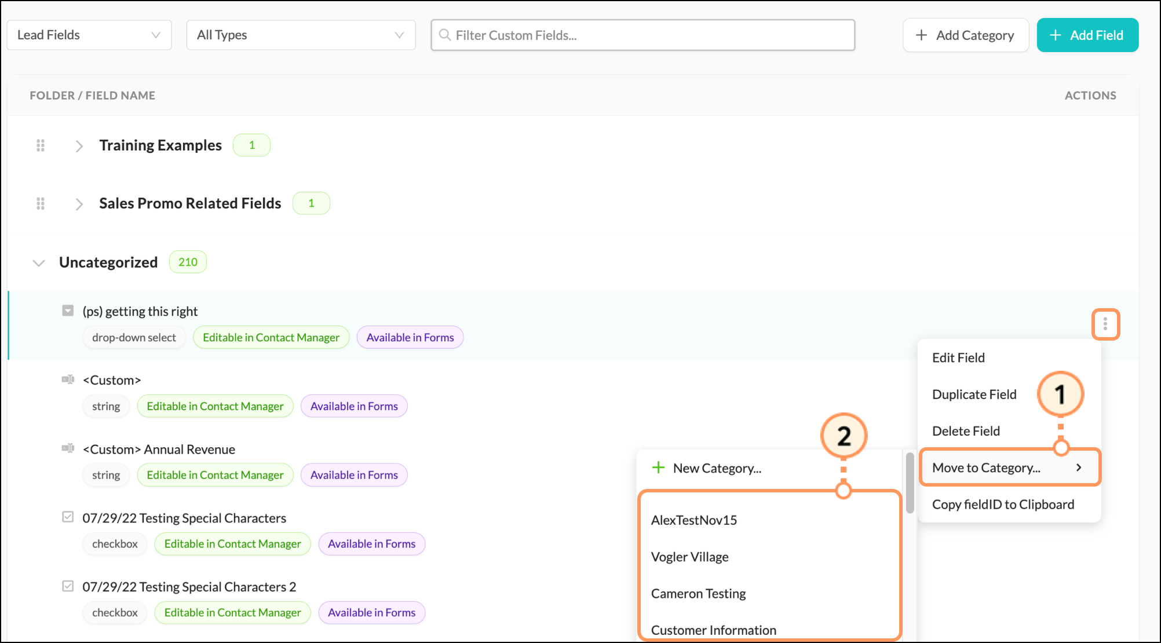
Task: Click the drop-down select tag
Action: (x=134, y=337)
